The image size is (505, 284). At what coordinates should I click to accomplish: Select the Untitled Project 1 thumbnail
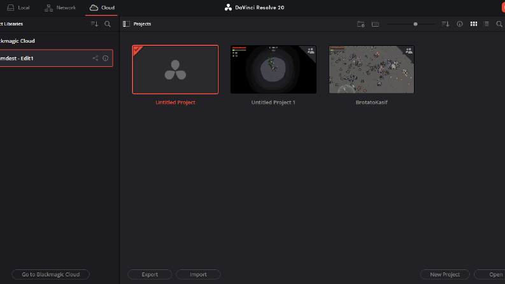[x=273, y=69]
